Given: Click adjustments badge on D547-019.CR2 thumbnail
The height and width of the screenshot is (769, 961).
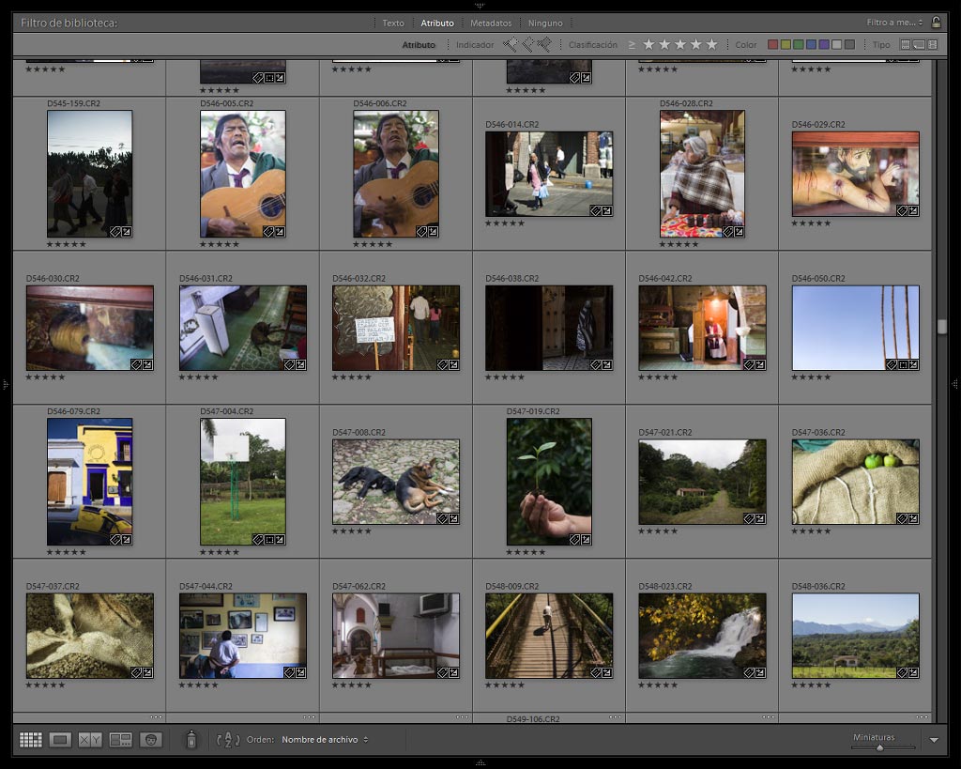Looking at the screenshot, I should [586, 540].
